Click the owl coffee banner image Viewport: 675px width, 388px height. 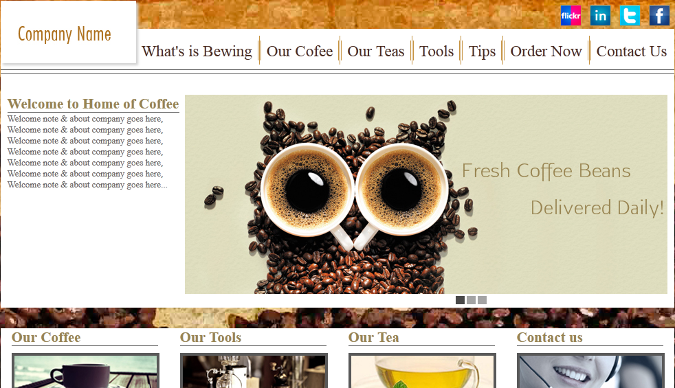tap(425, 194)
